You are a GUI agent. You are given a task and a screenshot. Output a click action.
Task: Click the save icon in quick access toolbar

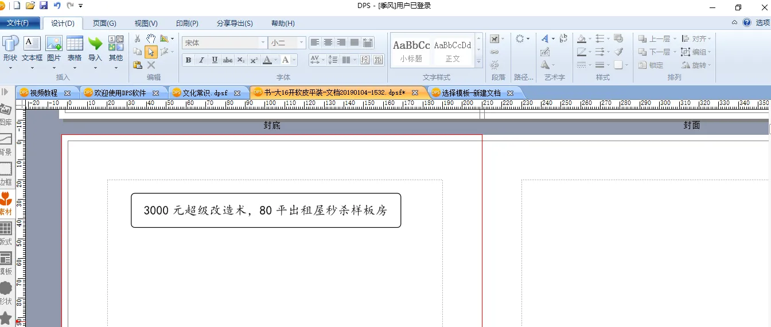click(44, 5)
